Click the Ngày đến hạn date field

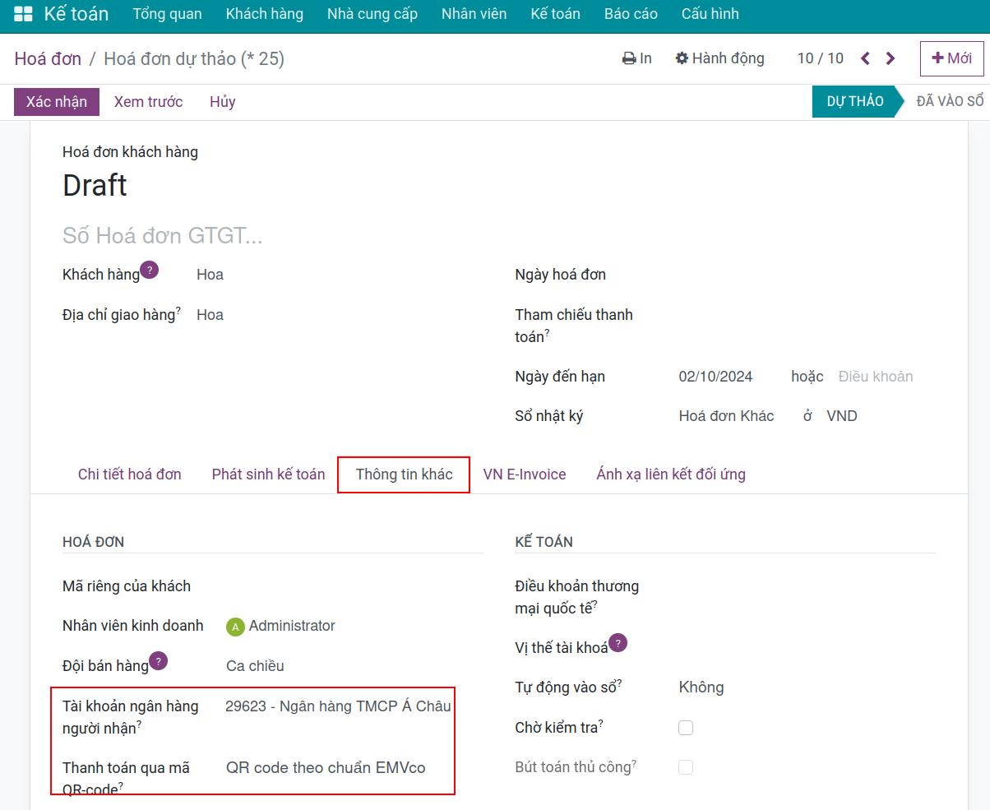point(715,377)
